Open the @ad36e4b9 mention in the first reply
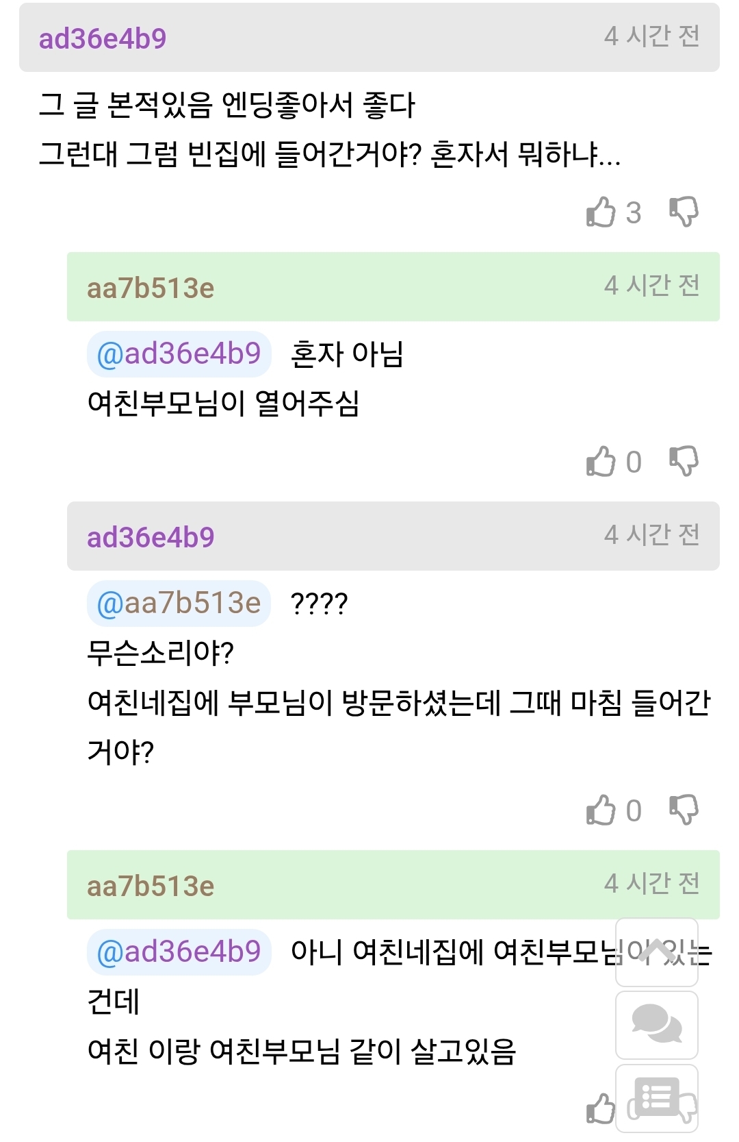Screen dimensions: 739x1142 pyautogui.click(x=179, y=354)
